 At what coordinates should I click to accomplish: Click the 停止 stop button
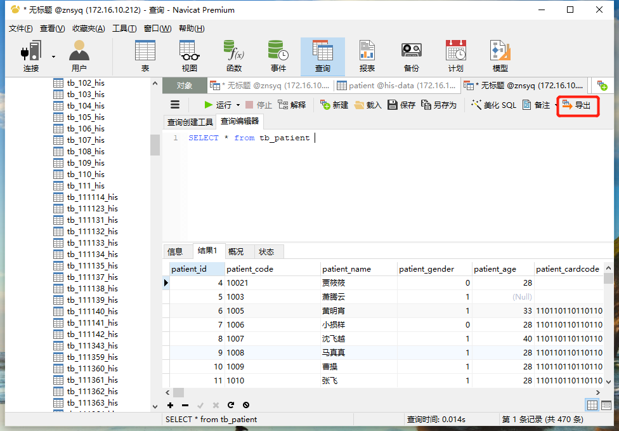point(259,105)
